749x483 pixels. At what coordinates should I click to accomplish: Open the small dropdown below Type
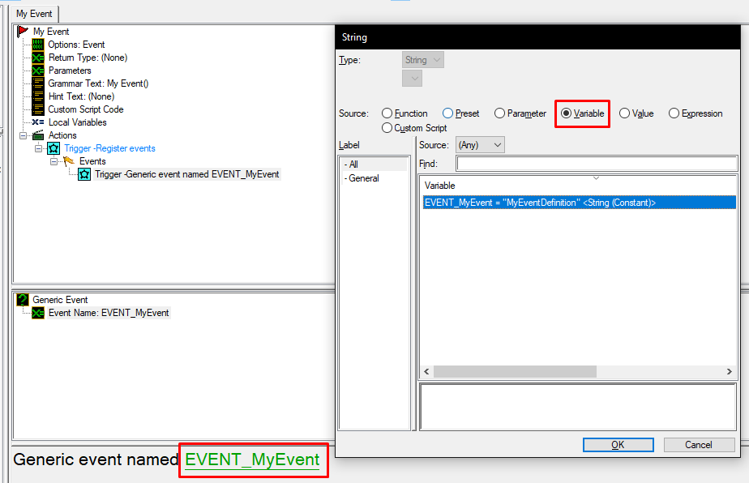pos(413,79)
